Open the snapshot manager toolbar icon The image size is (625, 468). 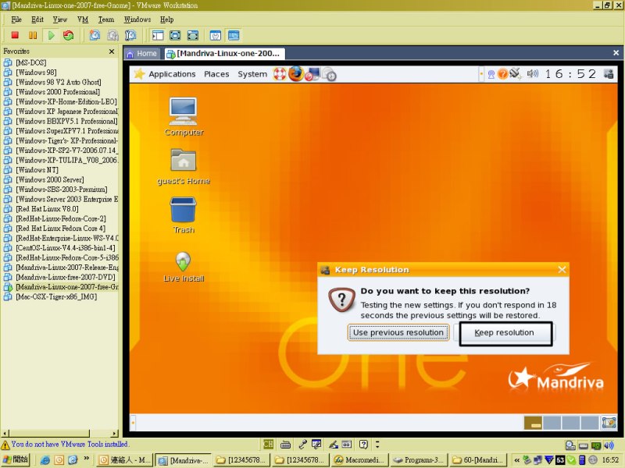pos(130,35)
